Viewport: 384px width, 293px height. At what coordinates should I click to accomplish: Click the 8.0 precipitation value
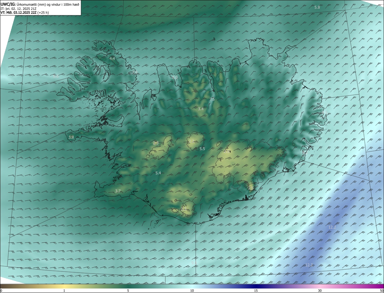coord(175,78)
